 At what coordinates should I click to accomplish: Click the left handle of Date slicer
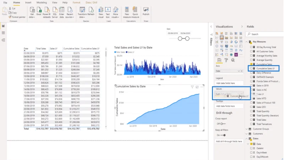pos(180,38)
